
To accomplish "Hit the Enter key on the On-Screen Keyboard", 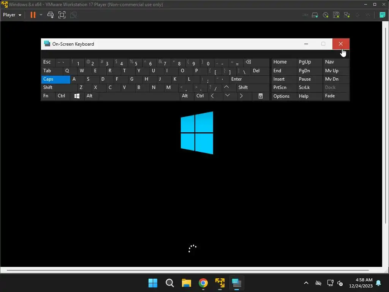I will pos(249,79).
